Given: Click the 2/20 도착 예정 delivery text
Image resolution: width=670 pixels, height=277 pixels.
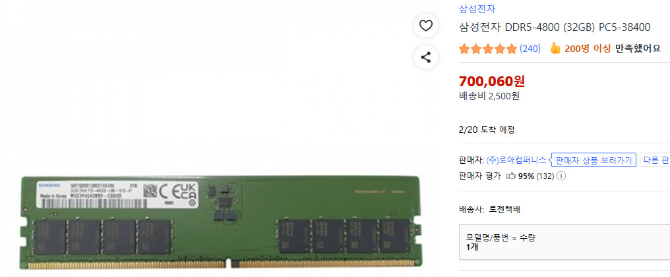Looking at the screenshot, I should tap(487, 130).
